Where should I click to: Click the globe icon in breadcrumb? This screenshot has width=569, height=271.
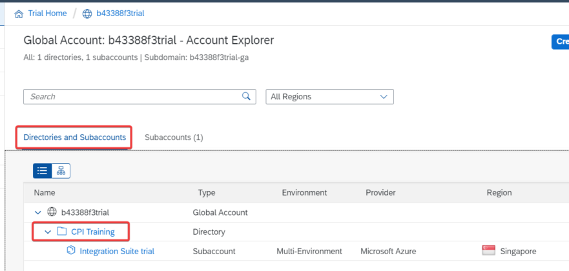[87, 14]
